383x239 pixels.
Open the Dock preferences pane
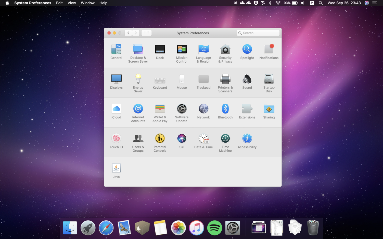point(160,52)
